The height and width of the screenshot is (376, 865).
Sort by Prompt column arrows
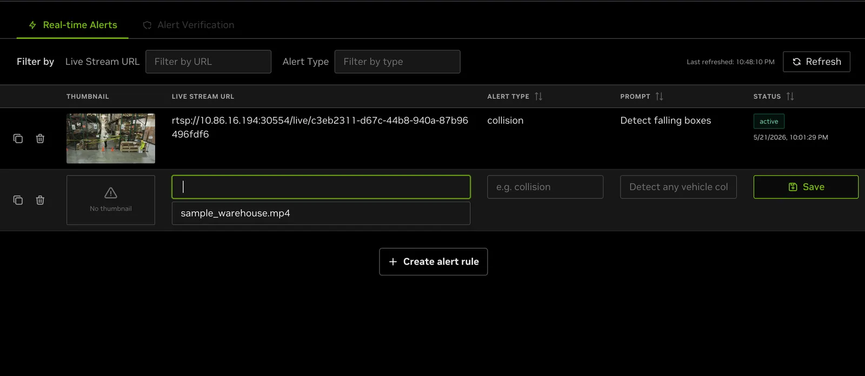[659, 97]
